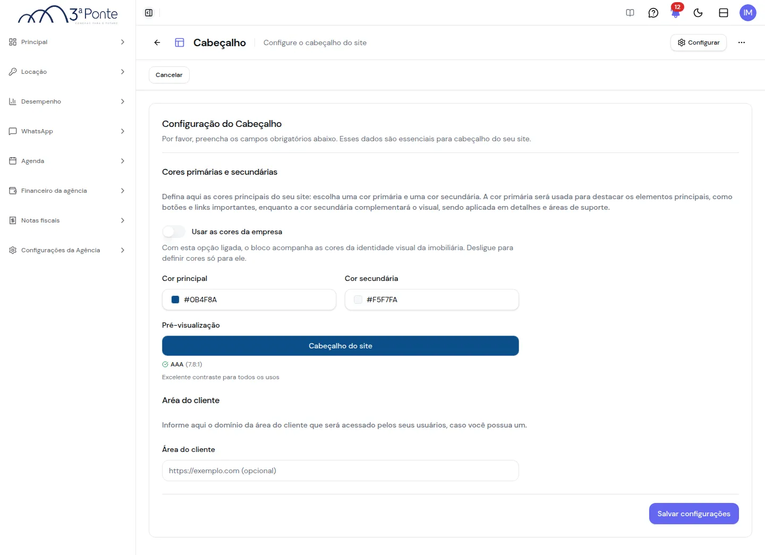Enable 'Usar as cores da empresa' switch
Viewport: 765px width, 555px height.
174,232
